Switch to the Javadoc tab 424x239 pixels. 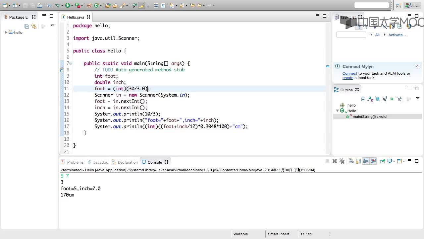98,162
